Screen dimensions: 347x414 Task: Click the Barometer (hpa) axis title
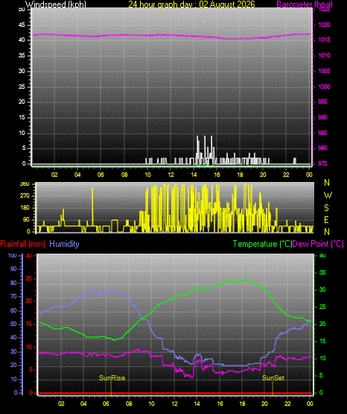coord(305,4)
